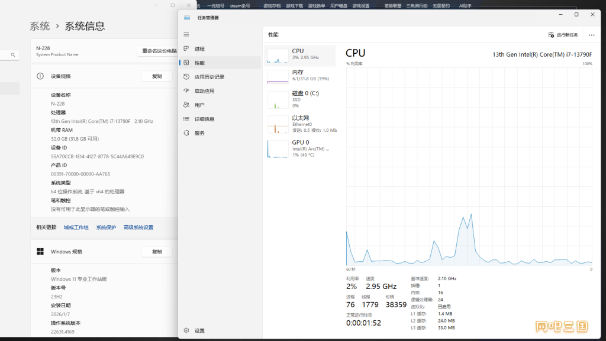Click the 运行新任务 icon
This screenshot has height=341, width=606.
click(x=551, y=35)
